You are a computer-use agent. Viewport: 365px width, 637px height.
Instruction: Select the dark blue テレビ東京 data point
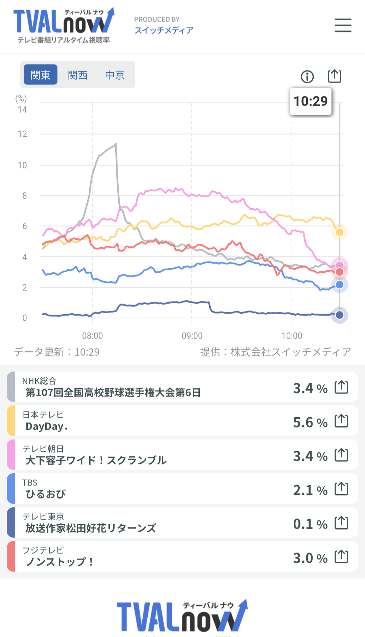coord(340,315)
